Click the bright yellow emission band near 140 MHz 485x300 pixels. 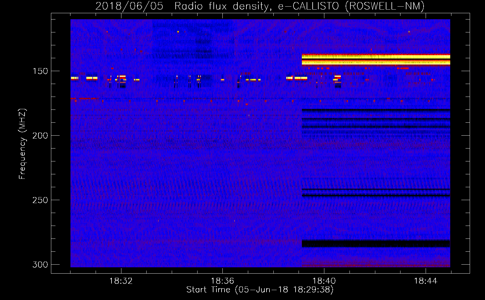[x=376, y=60]
